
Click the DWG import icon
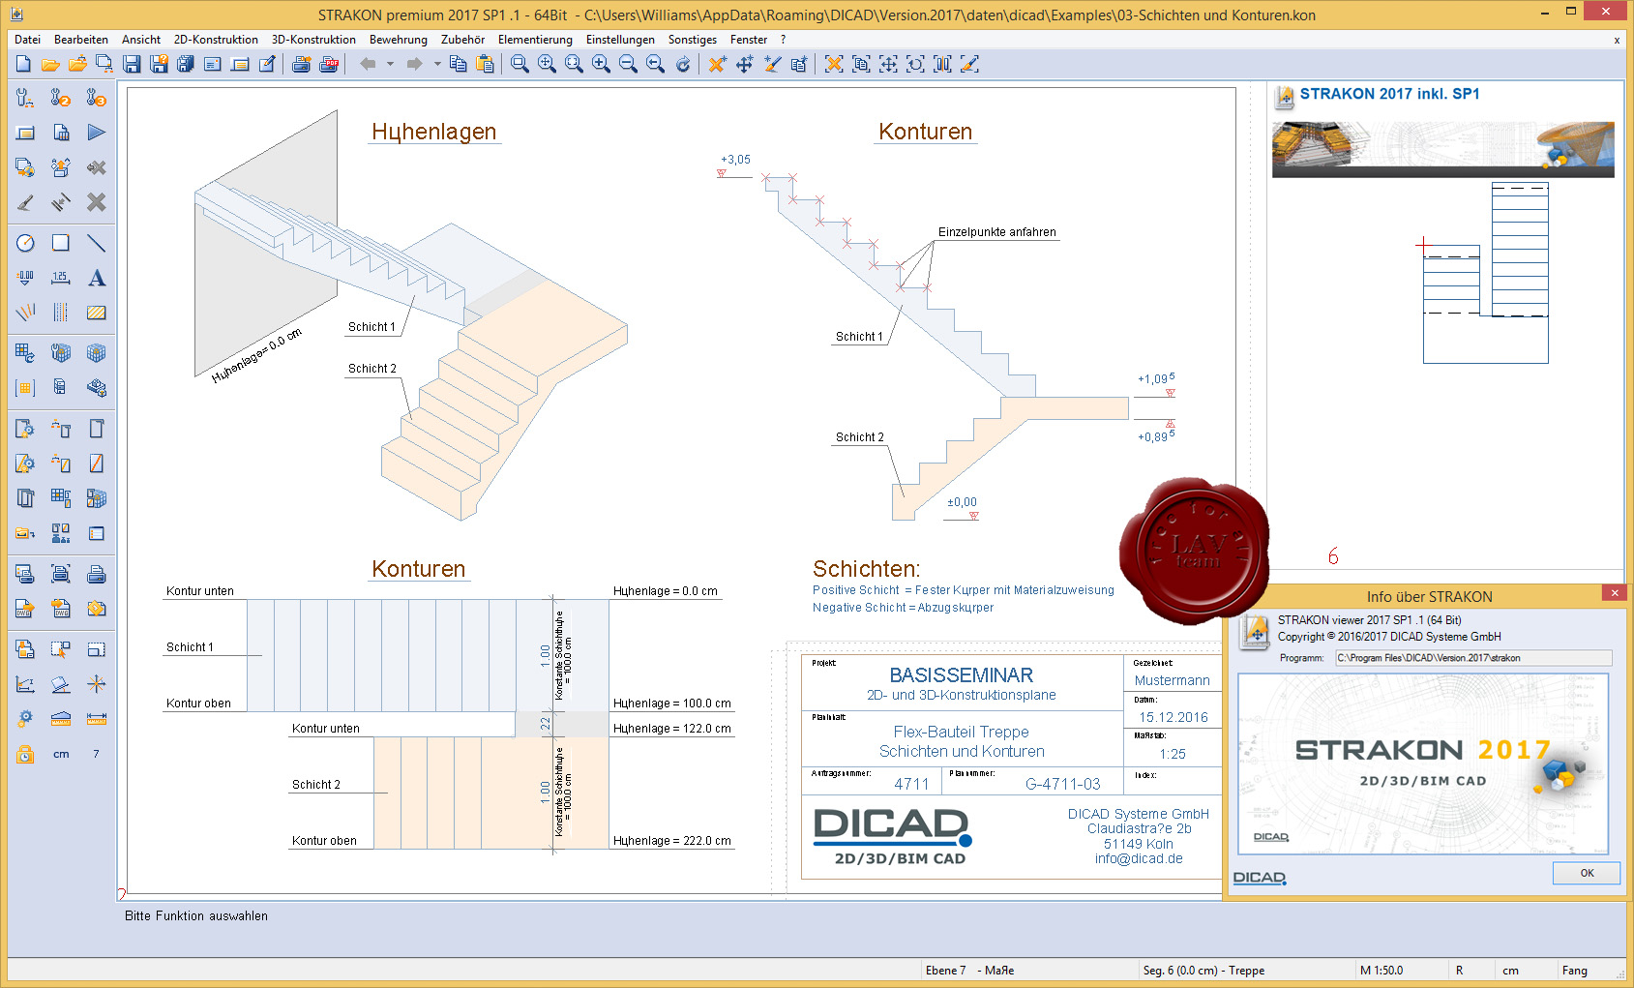pyautogui.click(x=61, y=609)
